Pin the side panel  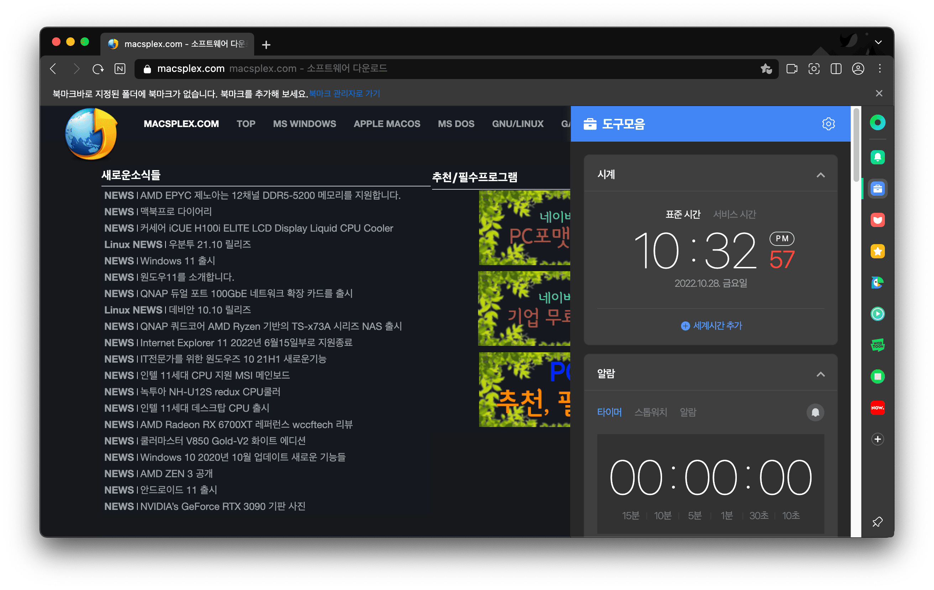(877, 522)
